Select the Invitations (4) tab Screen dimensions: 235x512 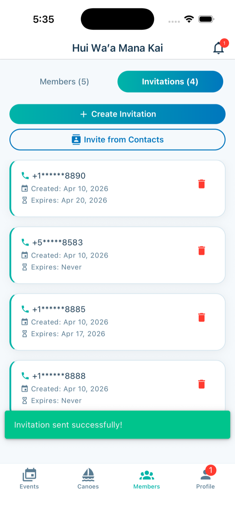click(170, 82)
